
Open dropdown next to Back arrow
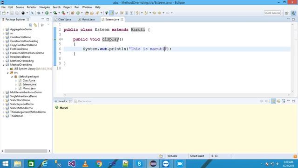tap(163, 13)
